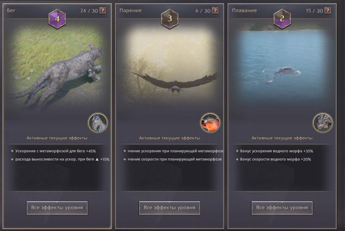Screen dimensions: 345x231
Task: Click the help icon next to Парение counter
Action: (215, 10)
